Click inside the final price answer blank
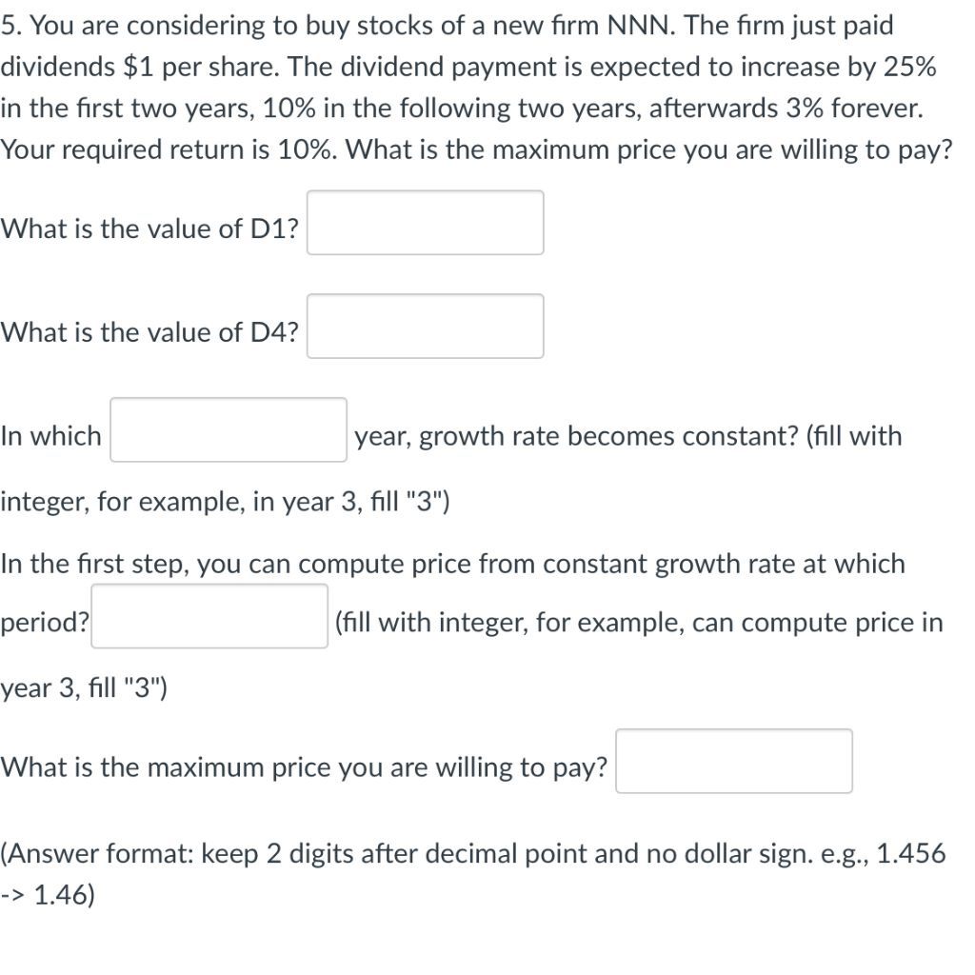975x975 pixels. click(734, 761)
